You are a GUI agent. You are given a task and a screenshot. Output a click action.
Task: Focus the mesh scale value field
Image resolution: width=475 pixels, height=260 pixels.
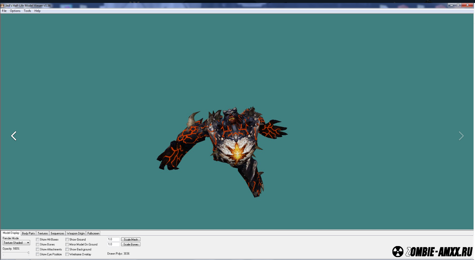[x=113, y=239]
